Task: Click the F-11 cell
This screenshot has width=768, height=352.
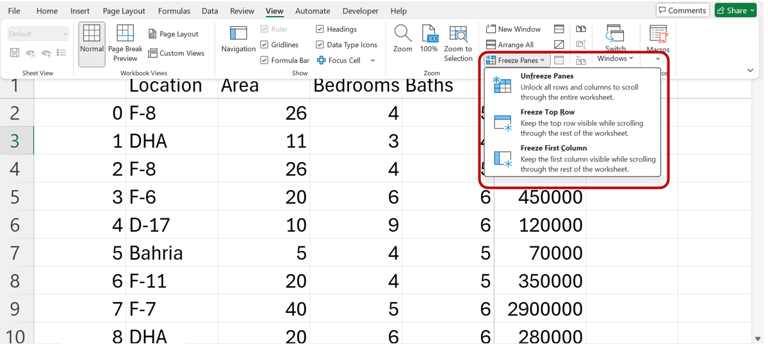Action: coord(172,281)
